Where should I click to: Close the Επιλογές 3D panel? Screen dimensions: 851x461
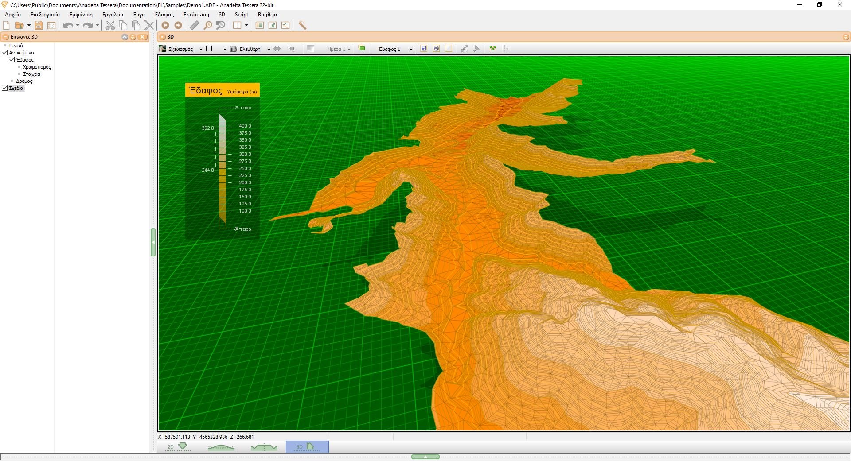point(142,37)
